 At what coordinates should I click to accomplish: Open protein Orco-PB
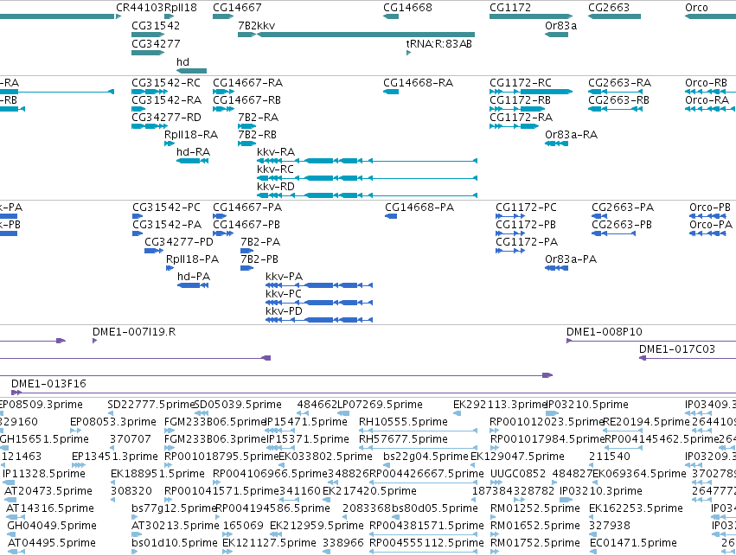pyautogui.click(x=710, y=208)
